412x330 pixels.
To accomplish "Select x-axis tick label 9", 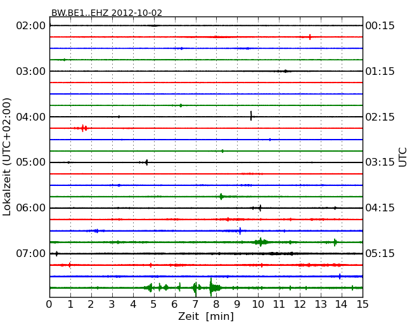I will coord(237,305).
